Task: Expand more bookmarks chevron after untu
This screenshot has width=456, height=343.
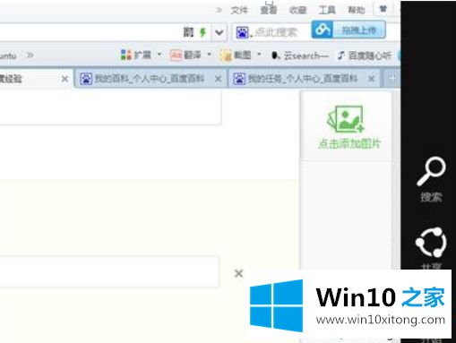Action: (30, 56)
